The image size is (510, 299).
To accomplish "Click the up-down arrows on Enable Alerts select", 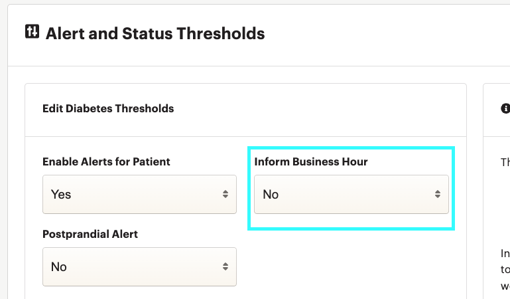I will coord(225,195).
